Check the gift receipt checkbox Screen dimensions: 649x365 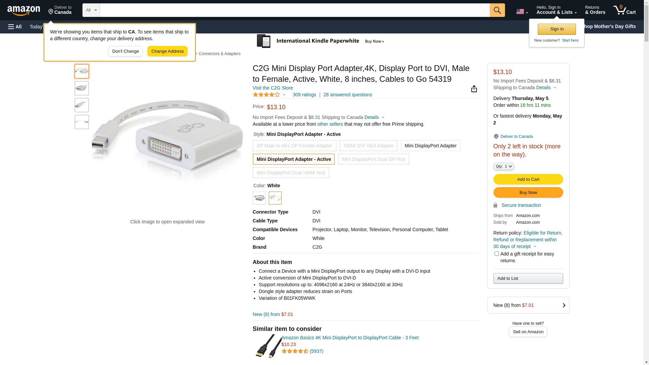pyautogui.click(x=496, y=254)
